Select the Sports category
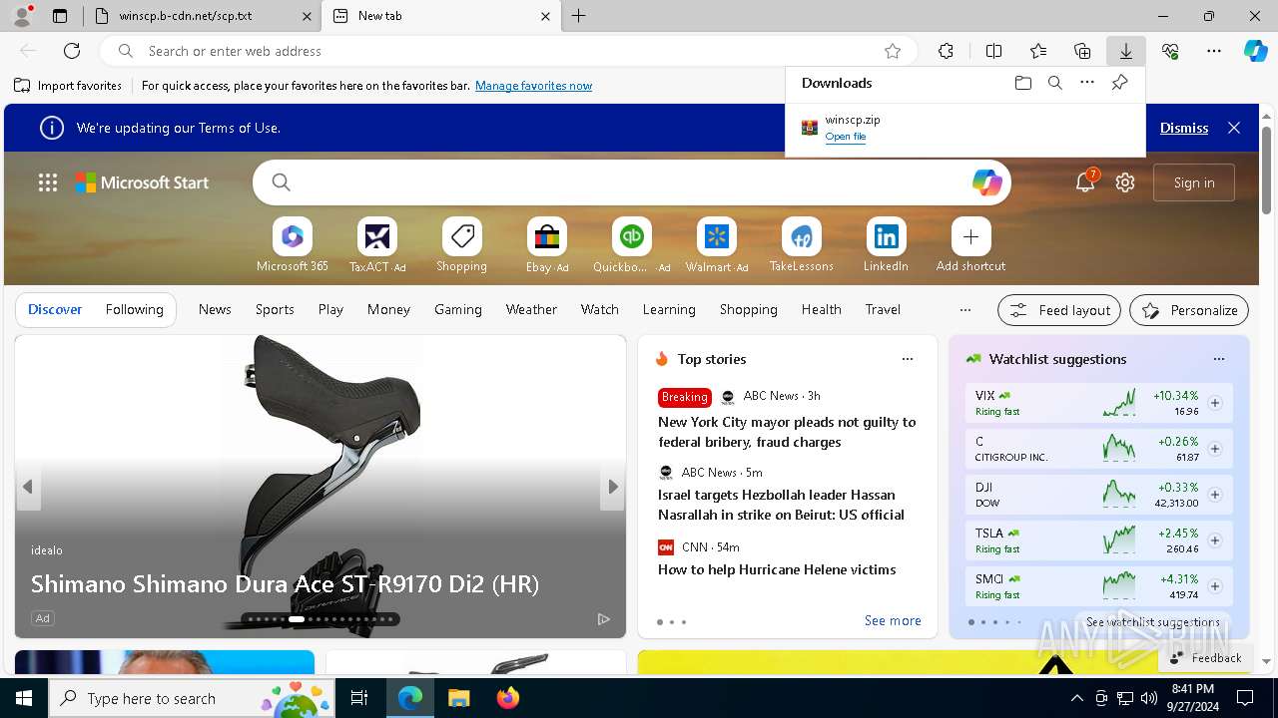 pyautogui.click(x=275, y=310)
